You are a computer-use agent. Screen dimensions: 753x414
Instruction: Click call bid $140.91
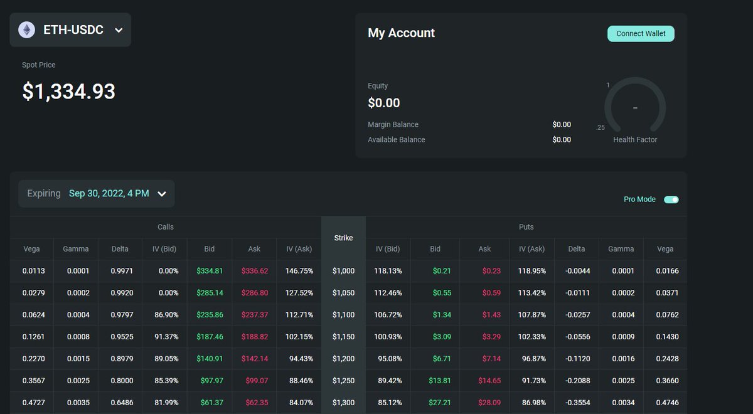point(210,359)
